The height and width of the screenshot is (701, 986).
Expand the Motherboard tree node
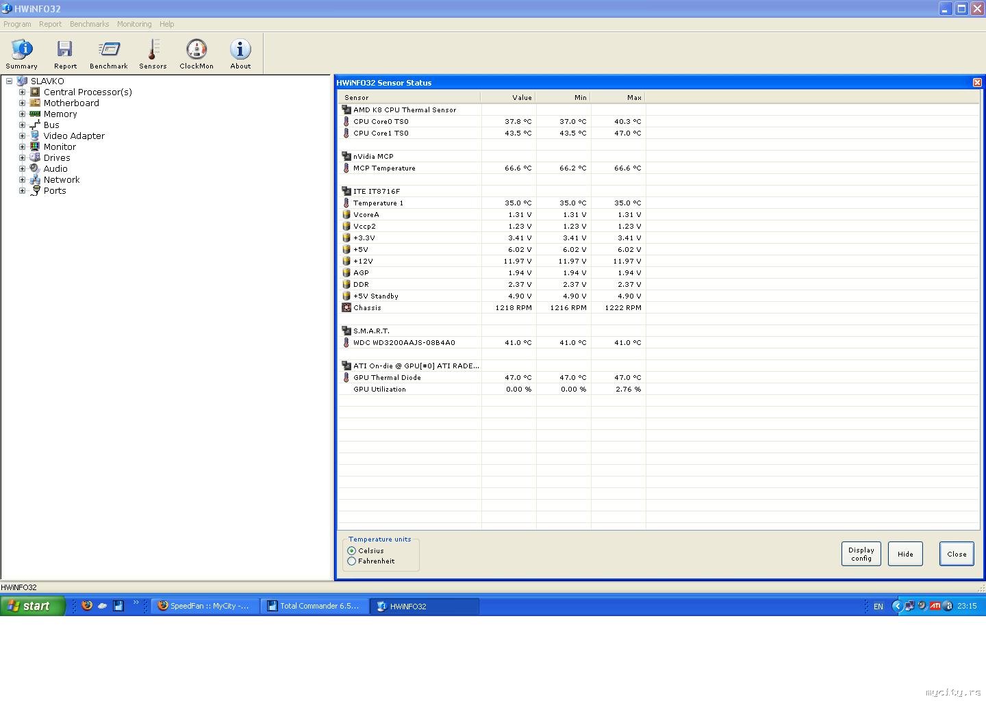(x=22, y=103)
